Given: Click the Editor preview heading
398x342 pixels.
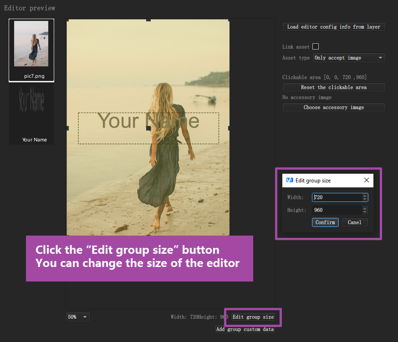Looking at the screenshot, I should pyautogui.click(x=30, y=8).
